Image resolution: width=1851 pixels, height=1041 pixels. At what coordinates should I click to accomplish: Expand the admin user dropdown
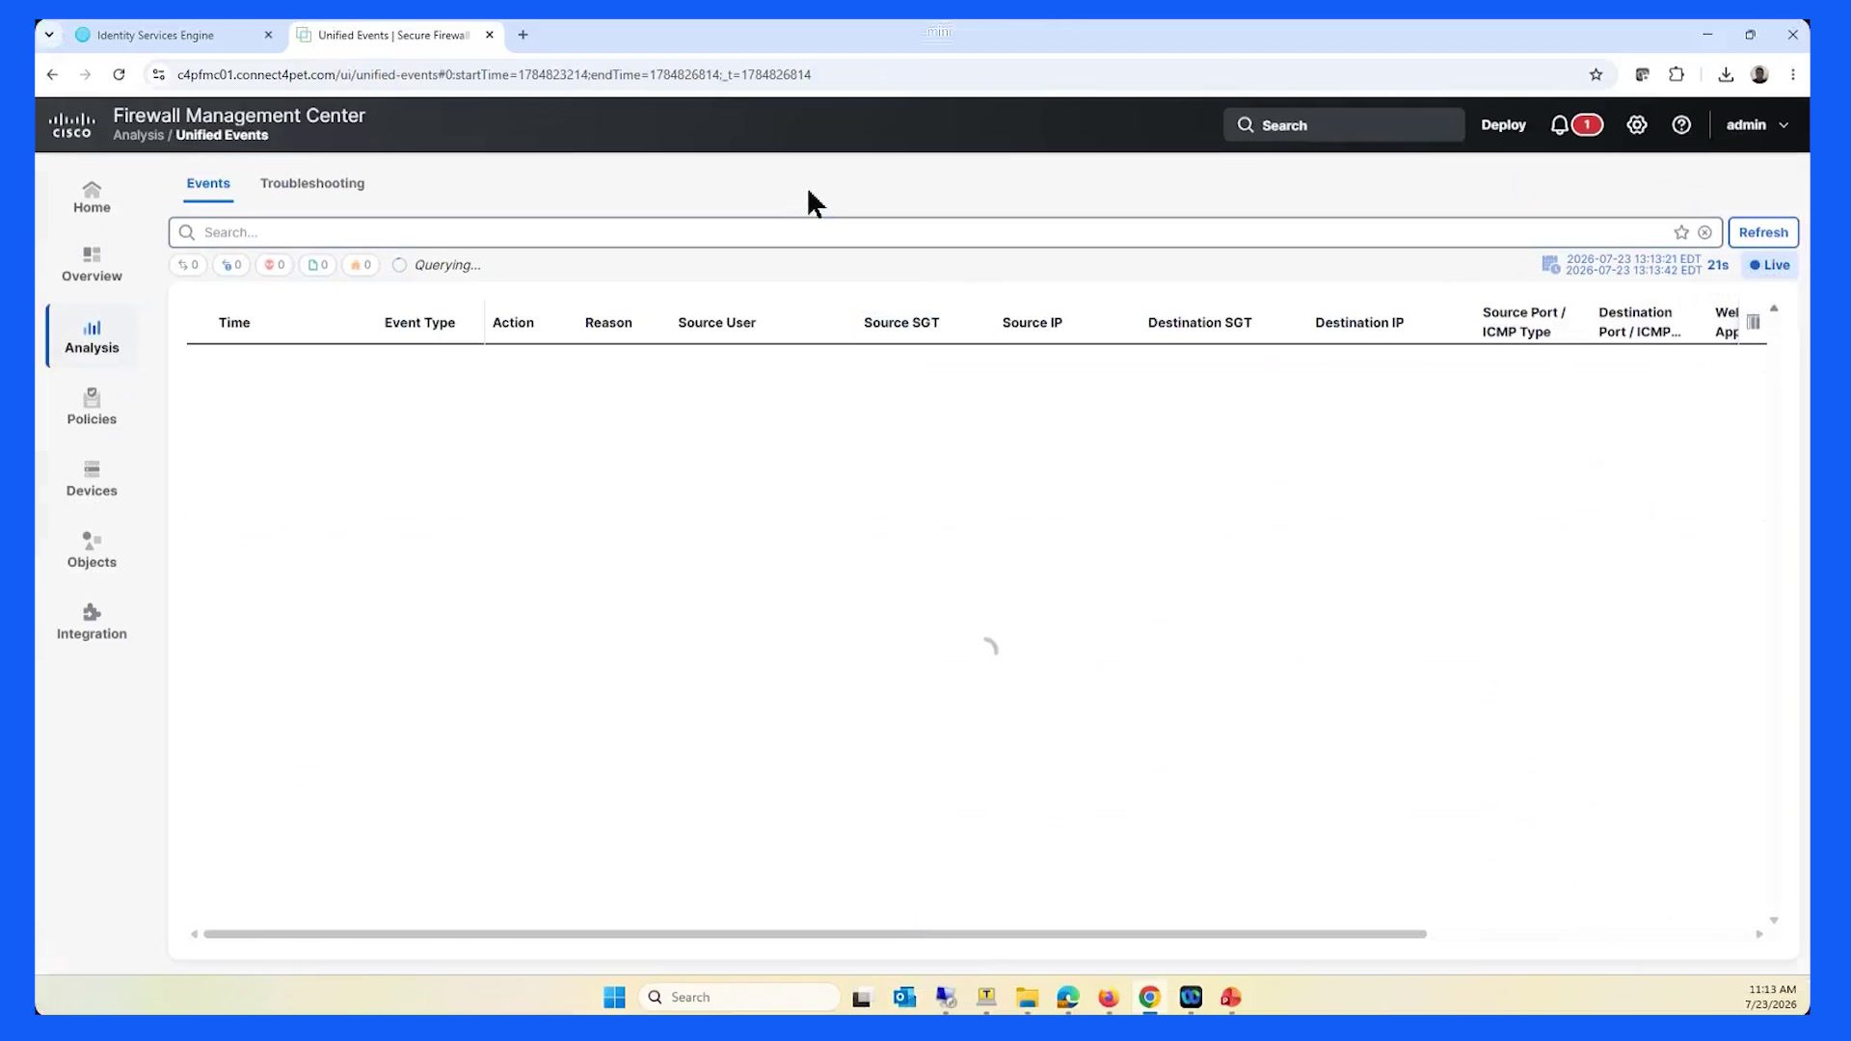(x=1757, y=125)
